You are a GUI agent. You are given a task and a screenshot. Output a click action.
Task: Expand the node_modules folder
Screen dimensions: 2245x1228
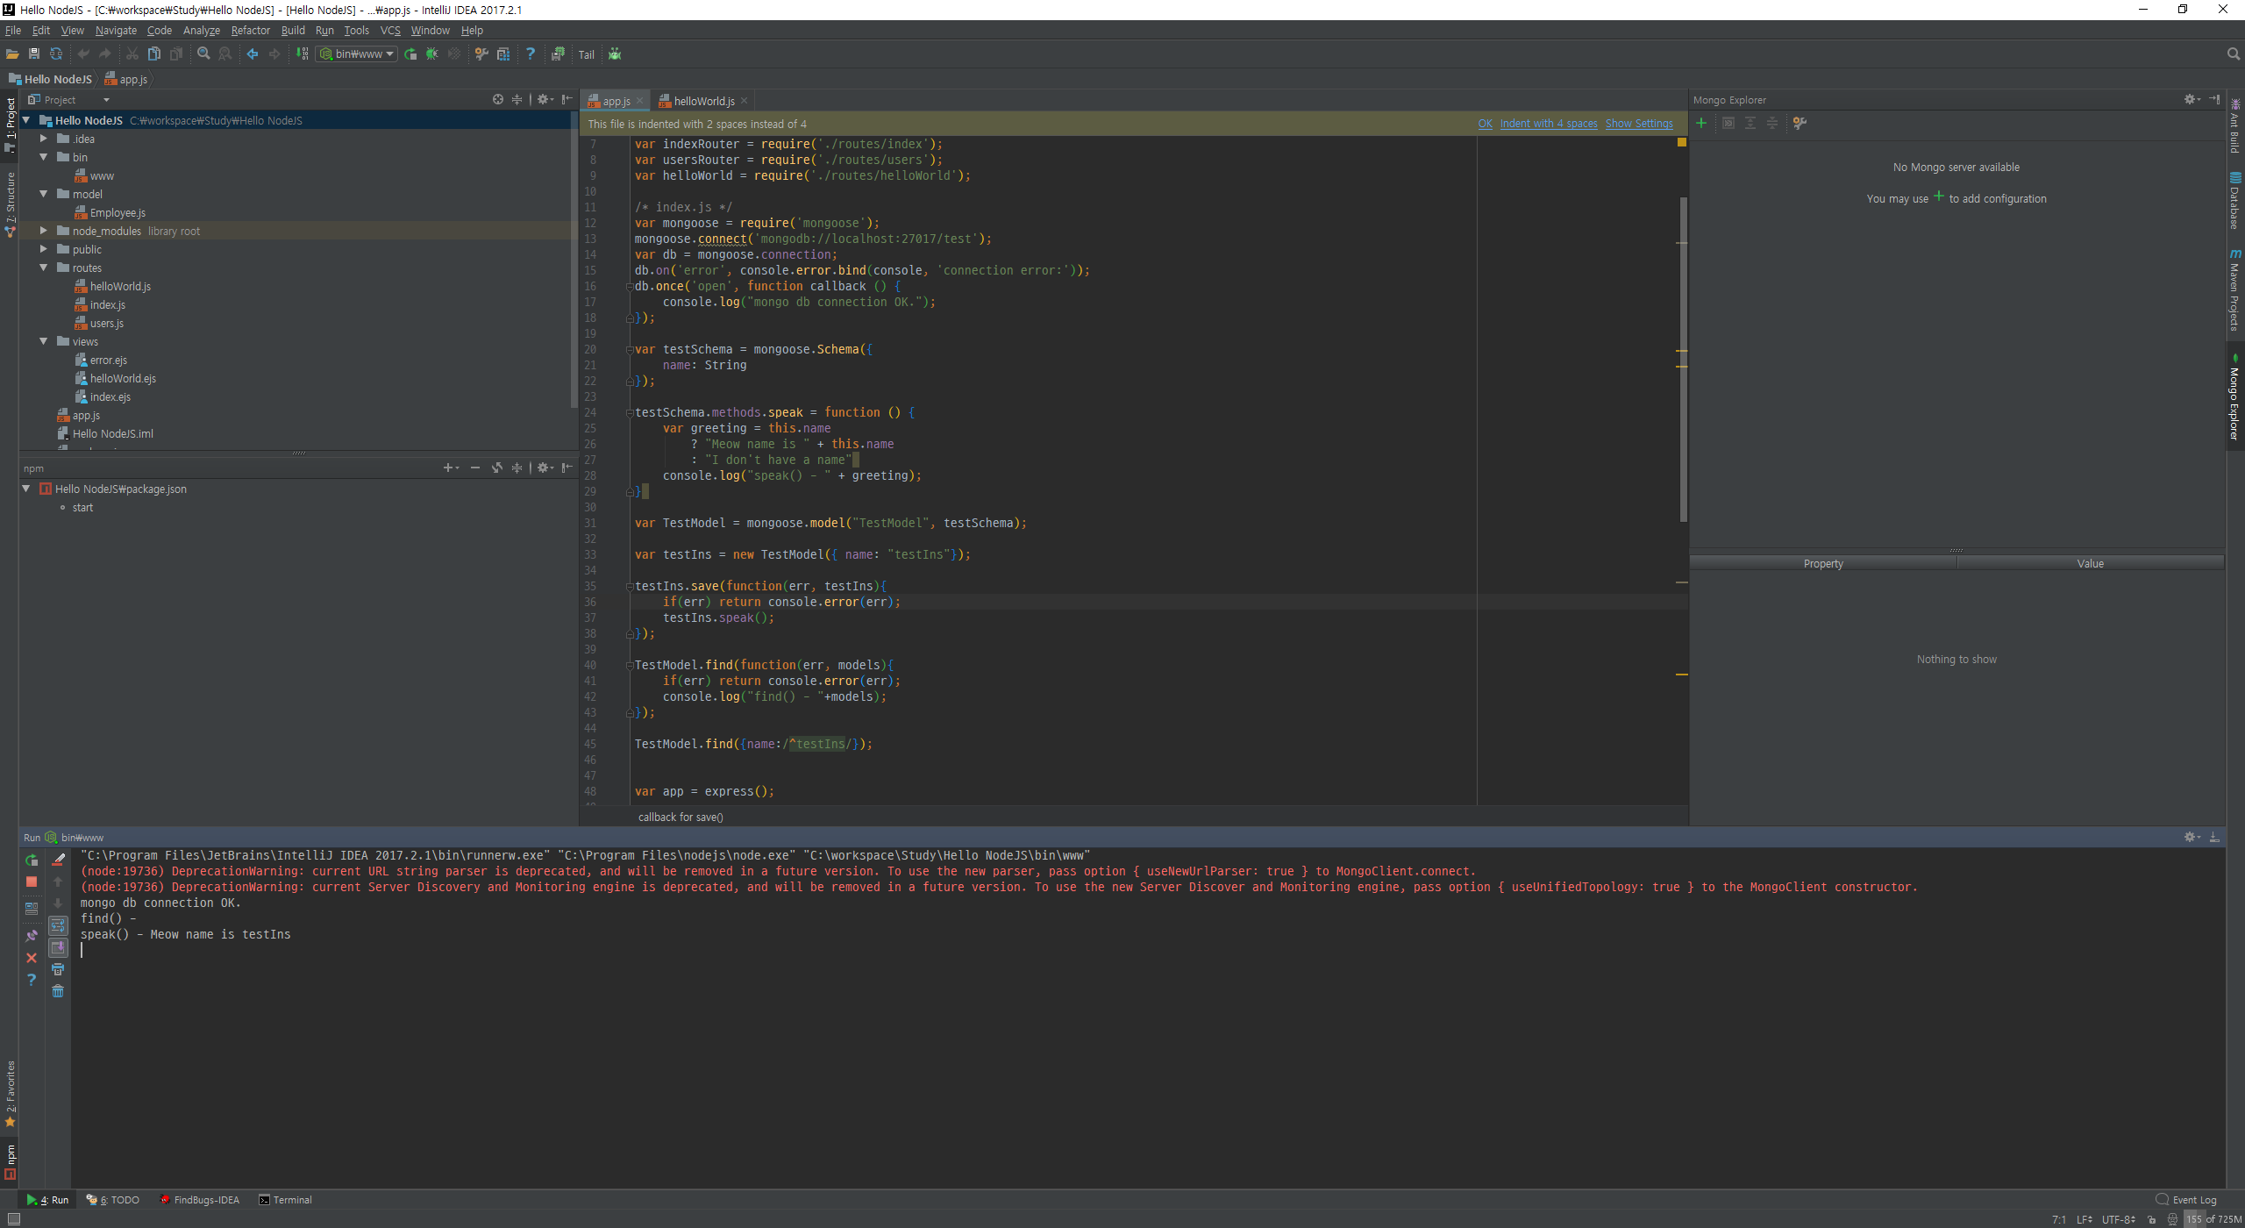click(x=43, y=231)
